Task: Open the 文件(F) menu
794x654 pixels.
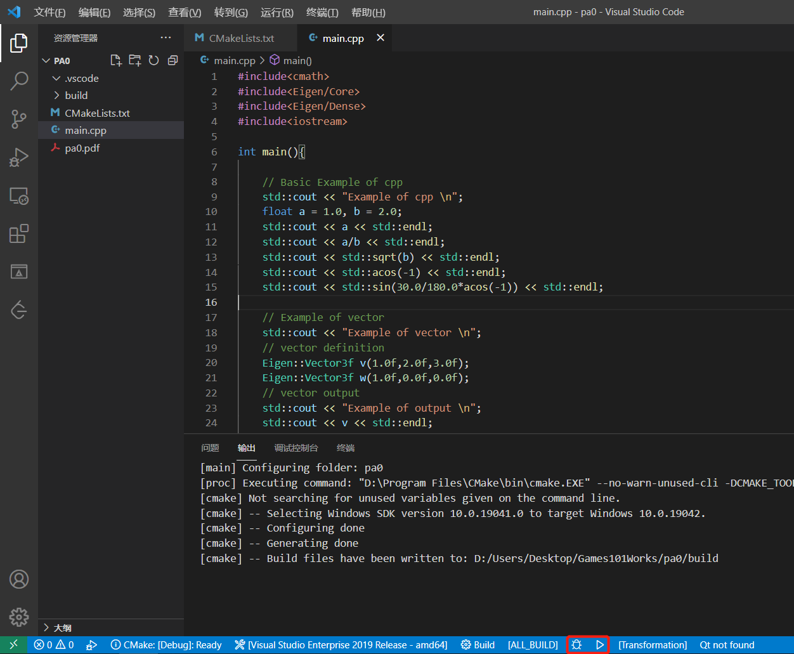Action: (49, 13)
